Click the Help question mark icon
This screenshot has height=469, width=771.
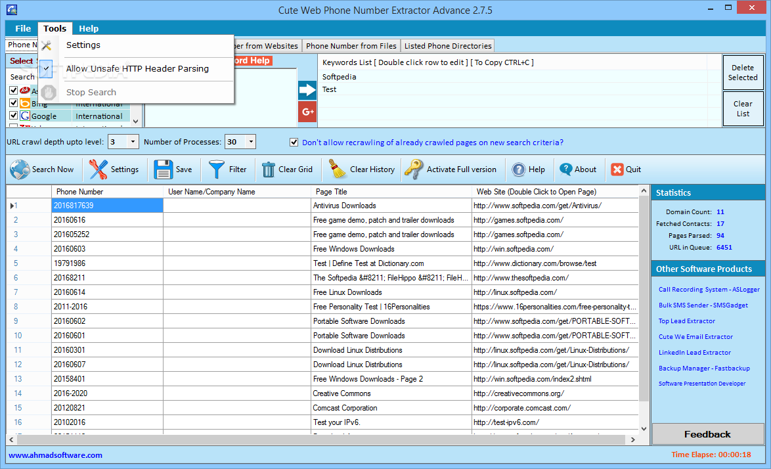click(518, 169)
